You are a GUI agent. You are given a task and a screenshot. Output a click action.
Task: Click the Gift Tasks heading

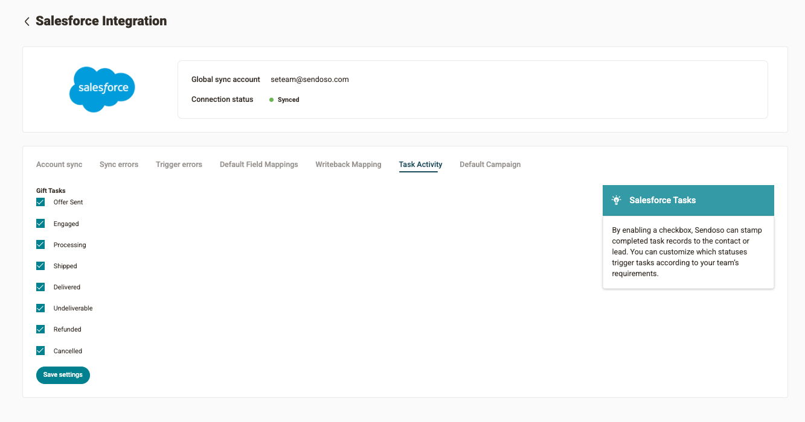tap(51, 191)
